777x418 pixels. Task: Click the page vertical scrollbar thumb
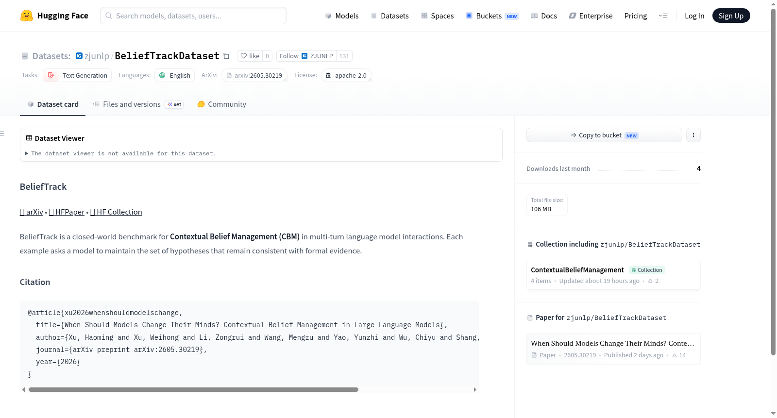pos(773,182)
